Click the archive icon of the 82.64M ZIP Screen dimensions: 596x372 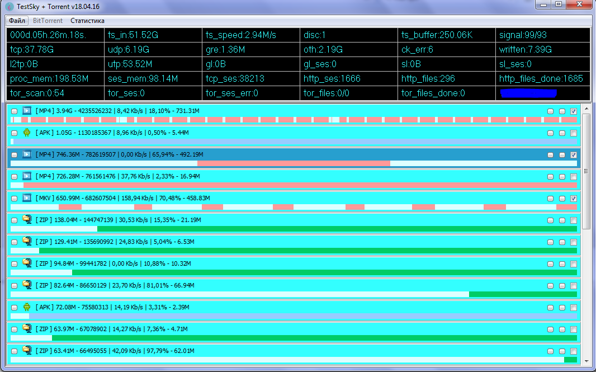[x=27, y=285]
